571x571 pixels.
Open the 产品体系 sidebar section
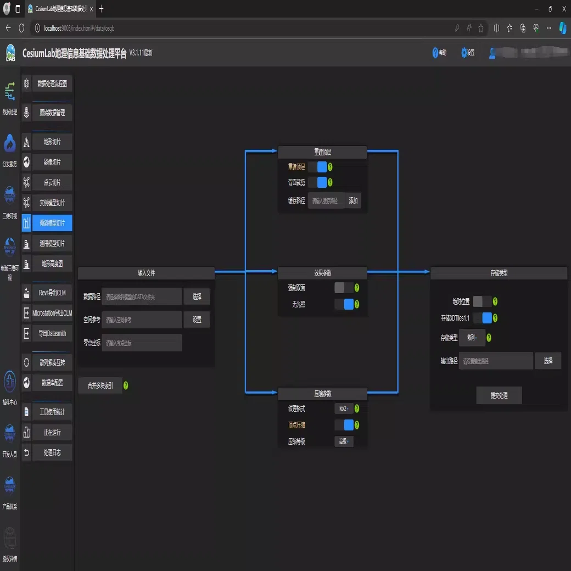click(9, 492)
